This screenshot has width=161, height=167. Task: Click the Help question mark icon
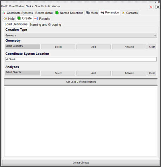pos(5,19)
